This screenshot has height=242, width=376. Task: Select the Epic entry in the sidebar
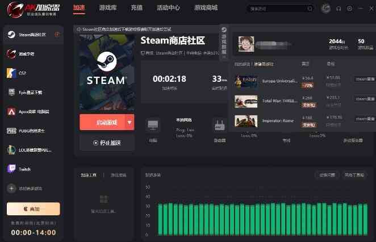pos(34,93)
